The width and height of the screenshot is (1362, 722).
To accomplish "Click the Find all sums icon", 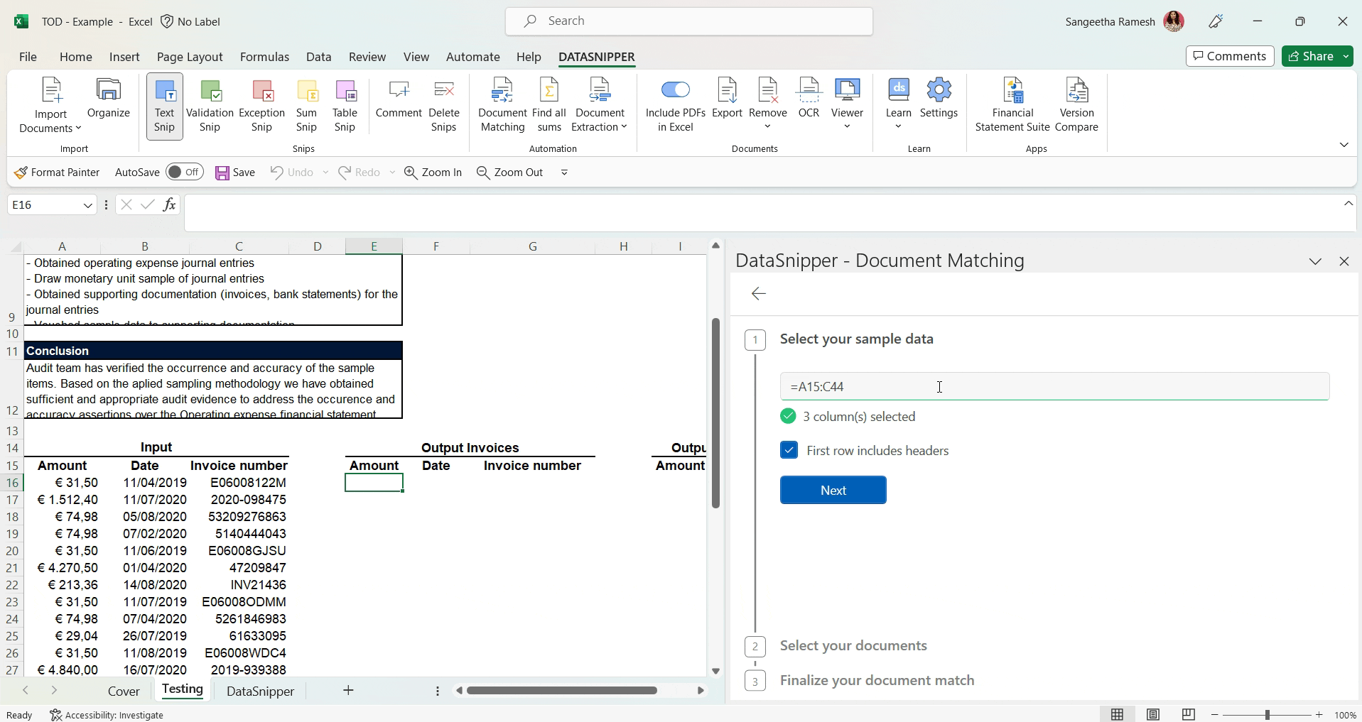I will (549, 105).
